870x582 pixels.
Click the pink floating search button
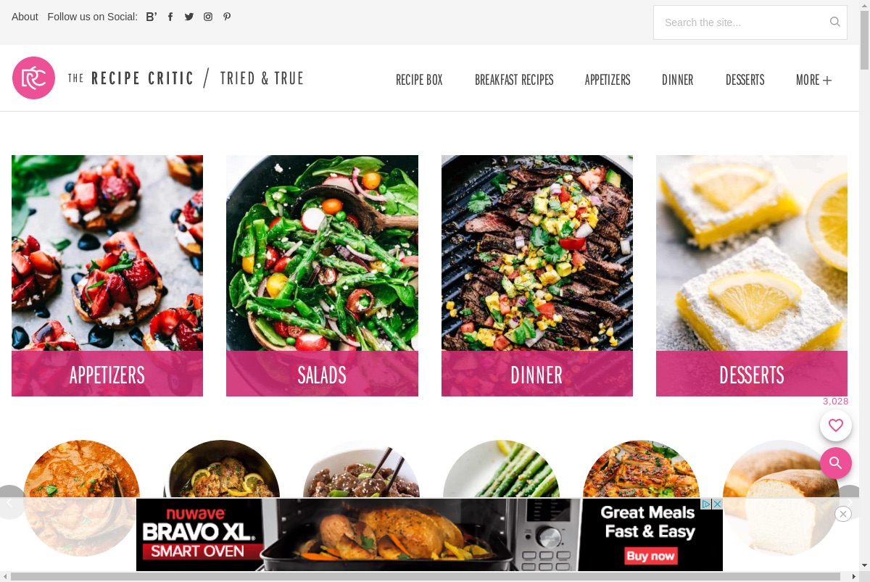pos(836,462)
